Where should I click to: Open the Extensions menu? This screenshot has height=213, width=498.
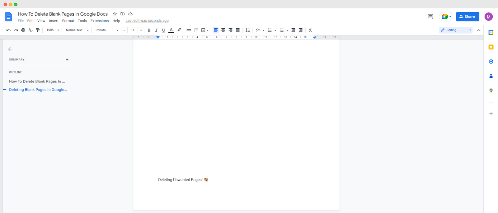pyautogui.click(x=100, y=21)
